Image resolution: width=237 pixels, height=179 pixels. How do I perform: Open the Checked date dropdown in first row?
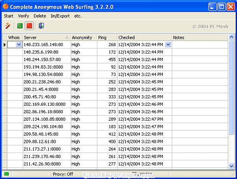click(x=168, y=45)
